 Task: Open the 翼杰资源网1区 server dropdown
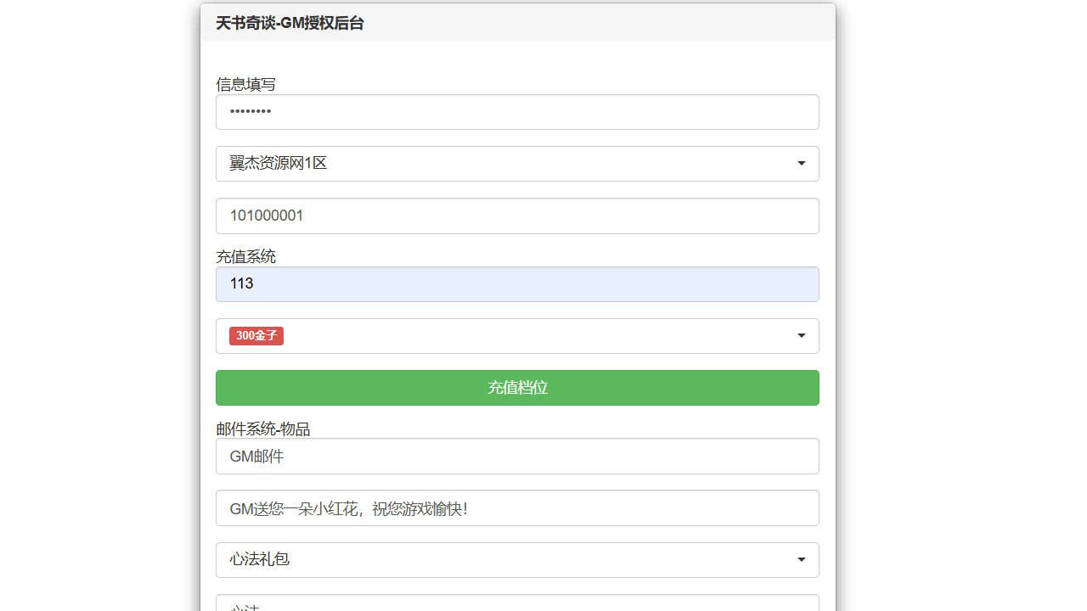click(x=516, y=164)
